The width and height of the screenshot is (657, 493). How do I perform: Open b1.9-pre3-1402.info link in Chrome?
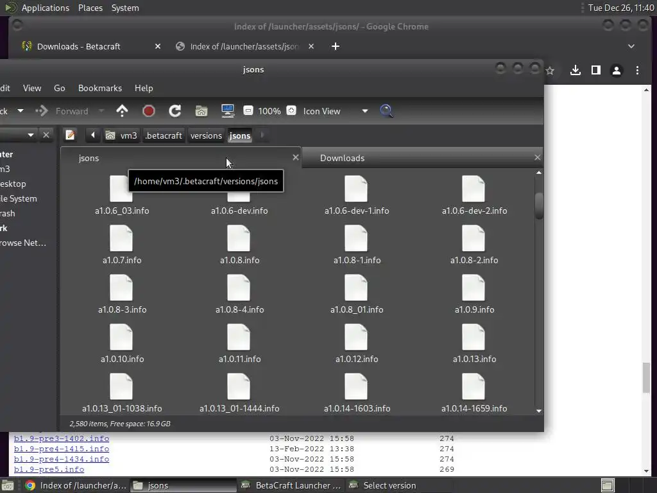[62, 438]
